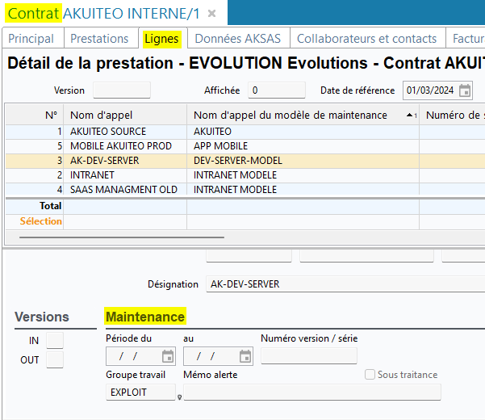Open the Date de référence calendar picker
This screenshot has width=485, height=420.
click(x=465, y=90)
